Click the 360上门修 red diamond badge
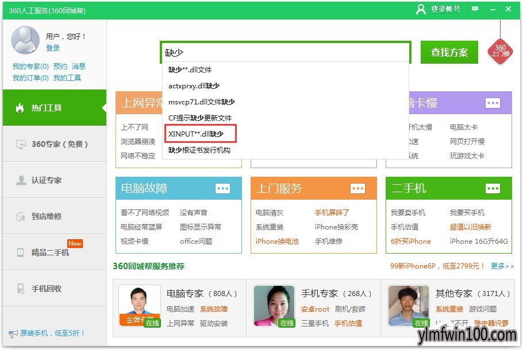Viewport: 523px width, 350px height. click(501, 51)
